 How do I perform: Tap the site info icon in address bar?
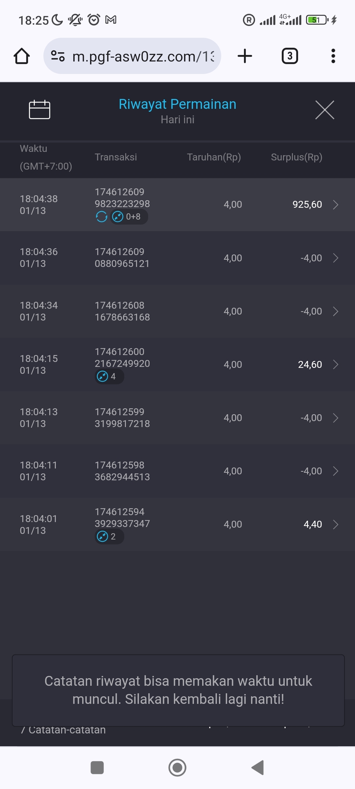click(x=58, y=56)
